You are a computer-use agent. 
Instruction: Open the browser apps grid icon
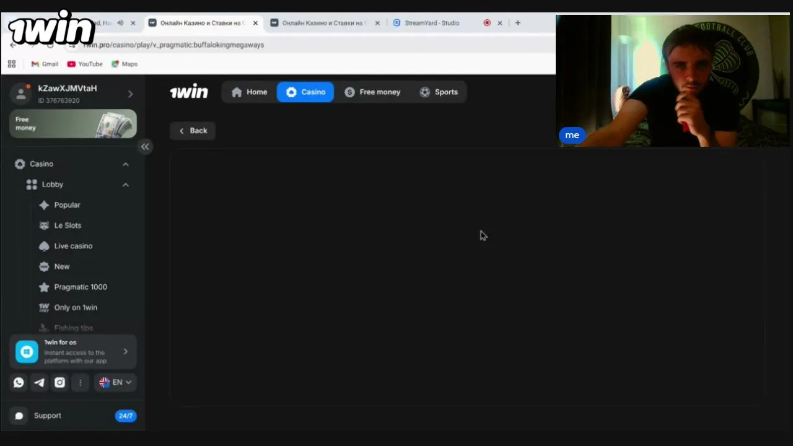(12, 64)
